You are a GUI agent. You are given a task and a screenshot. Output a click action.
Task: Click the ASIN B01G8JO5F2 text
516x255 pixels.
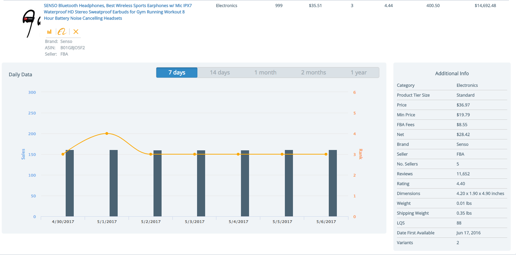point(73,48)
